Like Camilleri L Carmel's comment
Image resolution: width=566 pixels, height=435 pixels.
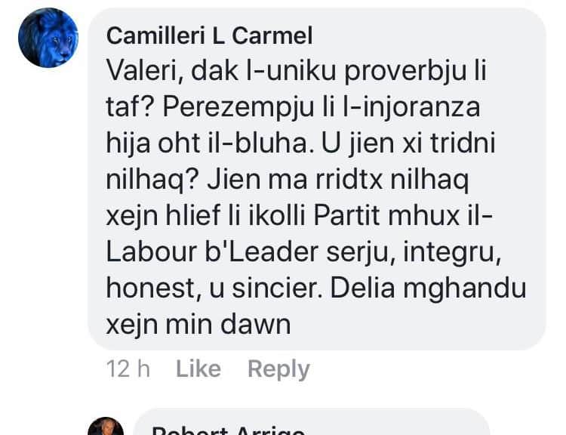[x=198, y=369]
